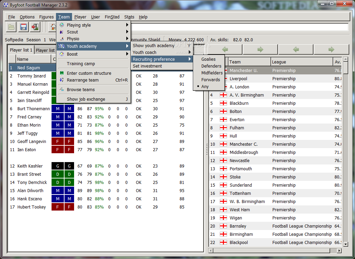
Task: Expand Boost submenu arrow
Action: tap(127, 54)
